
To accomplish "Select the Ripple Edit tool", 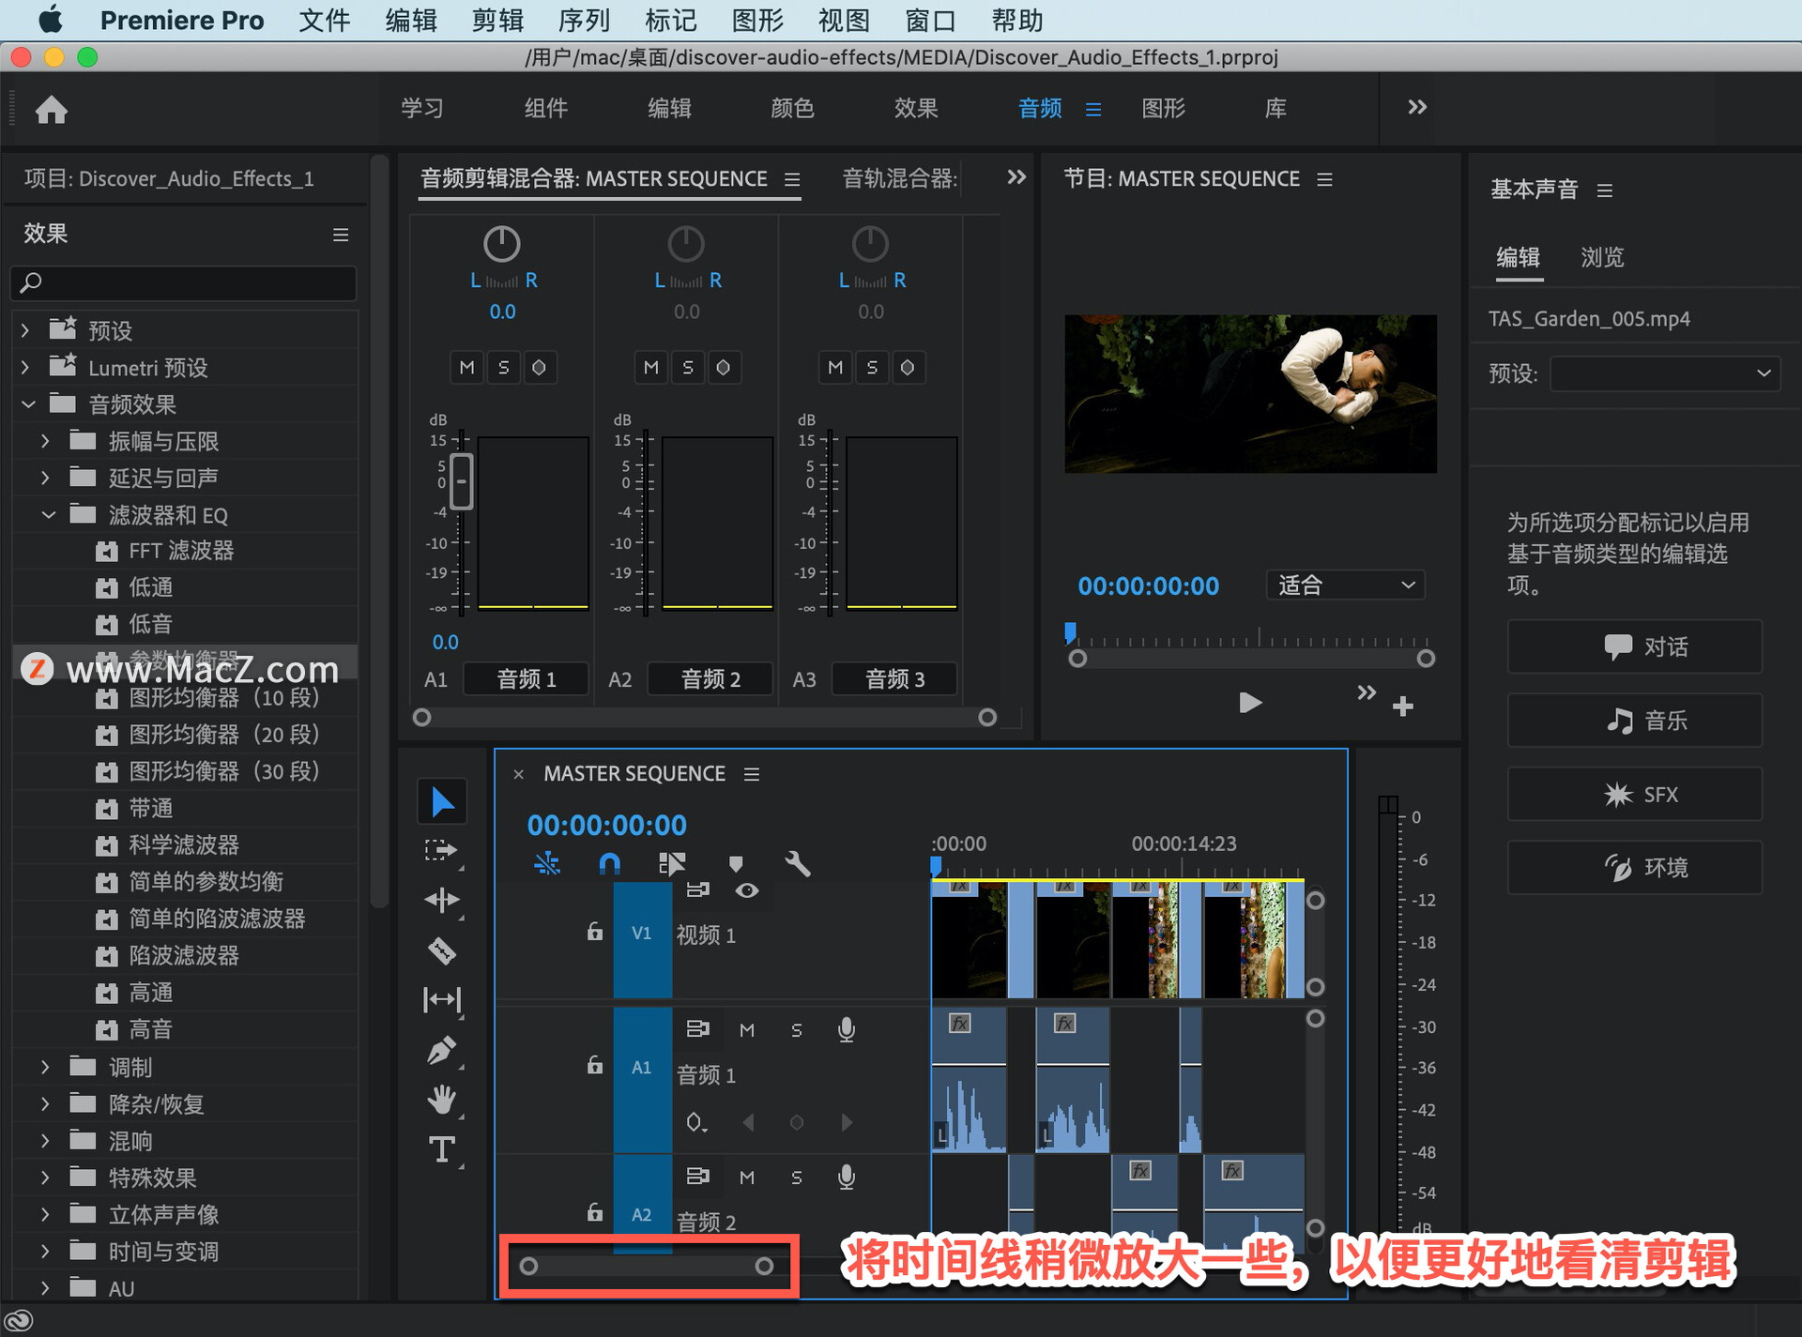I will (x=442, y=901).
